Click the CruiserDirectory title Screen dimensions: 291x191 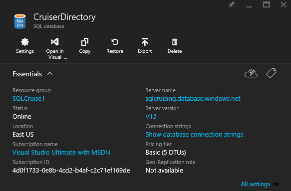[x=64, y=17]
